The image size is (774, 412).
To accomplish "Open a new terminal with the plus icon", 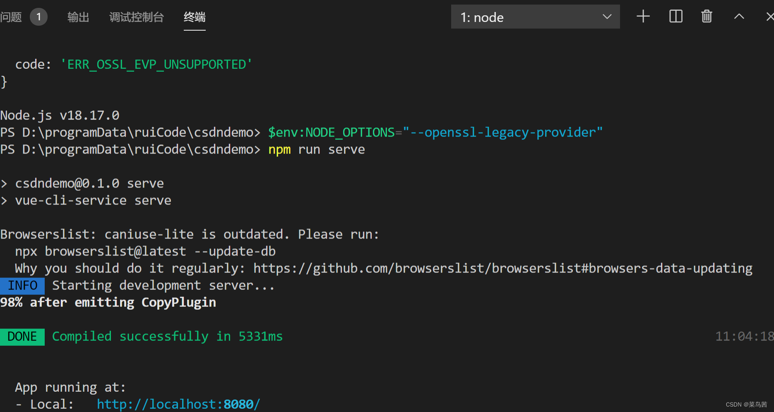I will point(642,17).
